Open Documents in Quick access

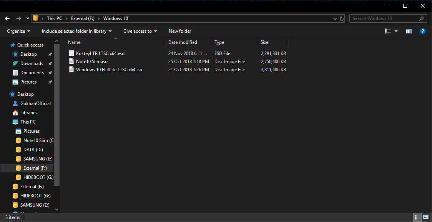[x=32, y=73]
